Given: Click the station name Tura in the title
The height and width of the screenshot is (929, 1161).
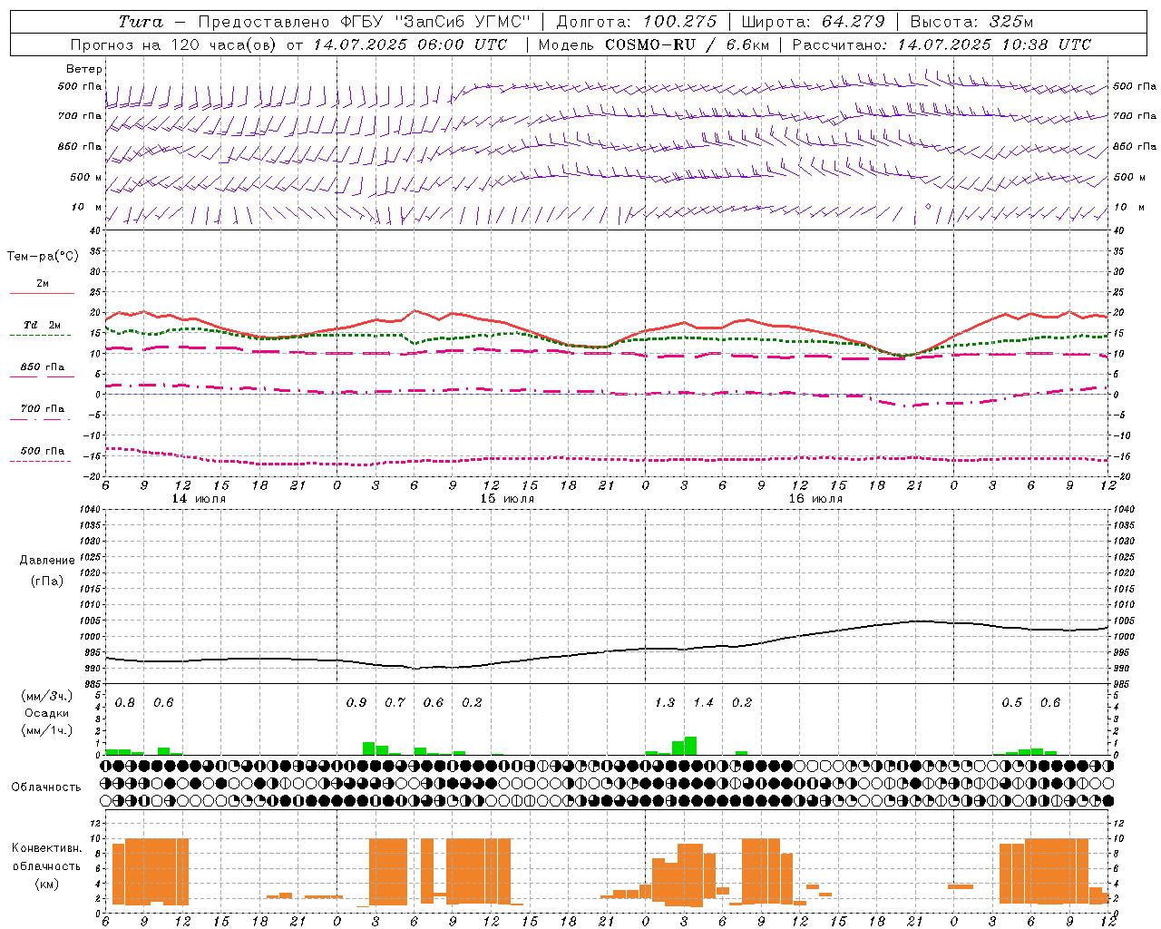Looking at the screenshot, I should pyautogui.click(x=141, y=22).
